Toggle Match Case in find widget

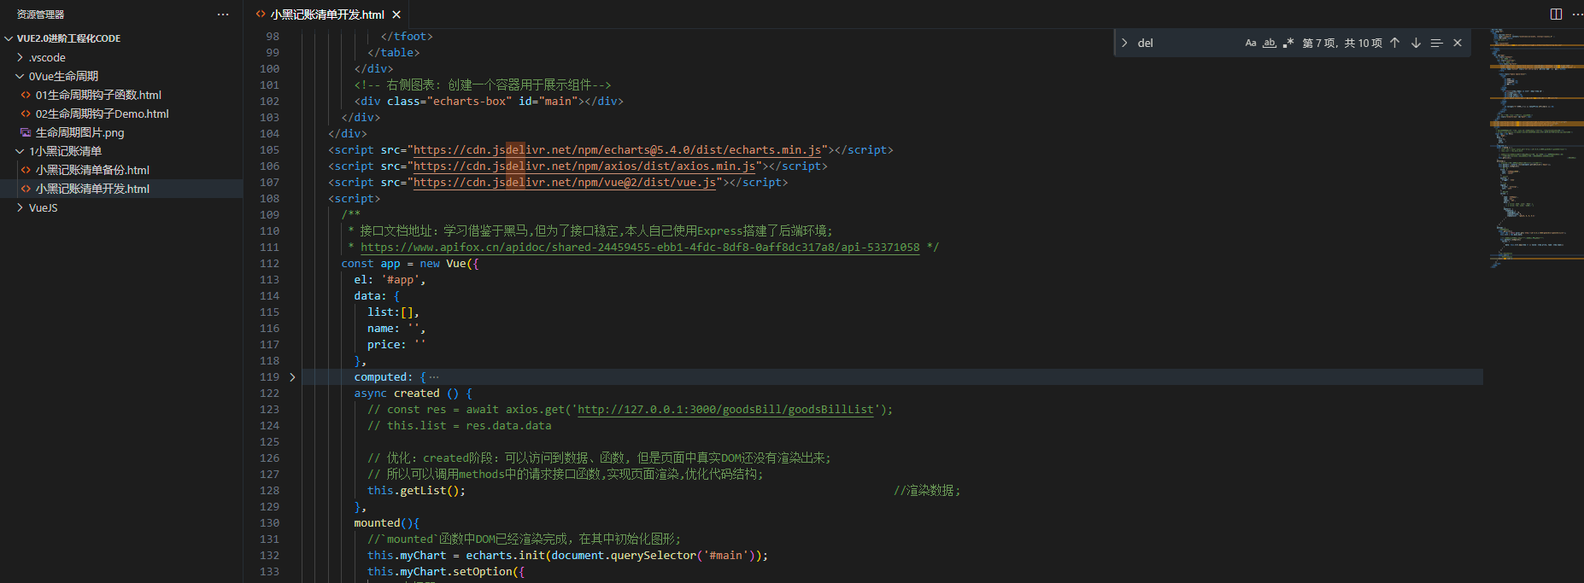(1251, 43)
